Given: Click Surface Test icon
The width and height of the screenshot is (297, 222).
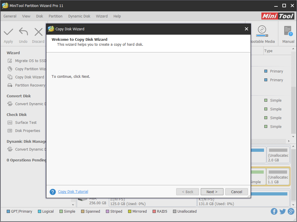Looking at the screenshot, I should pyautogui.click(x=10, y=123).
